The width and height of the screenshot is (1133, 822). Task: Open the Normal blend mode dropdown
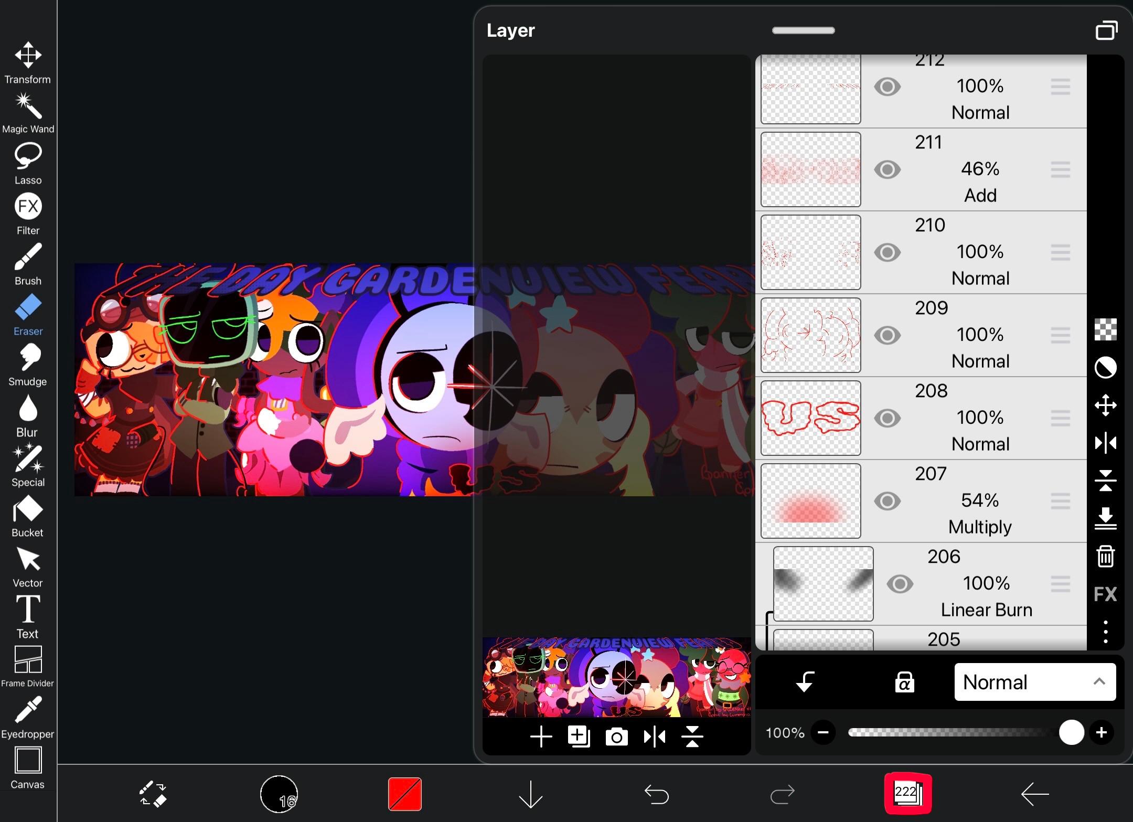[x=1035, y=682]
